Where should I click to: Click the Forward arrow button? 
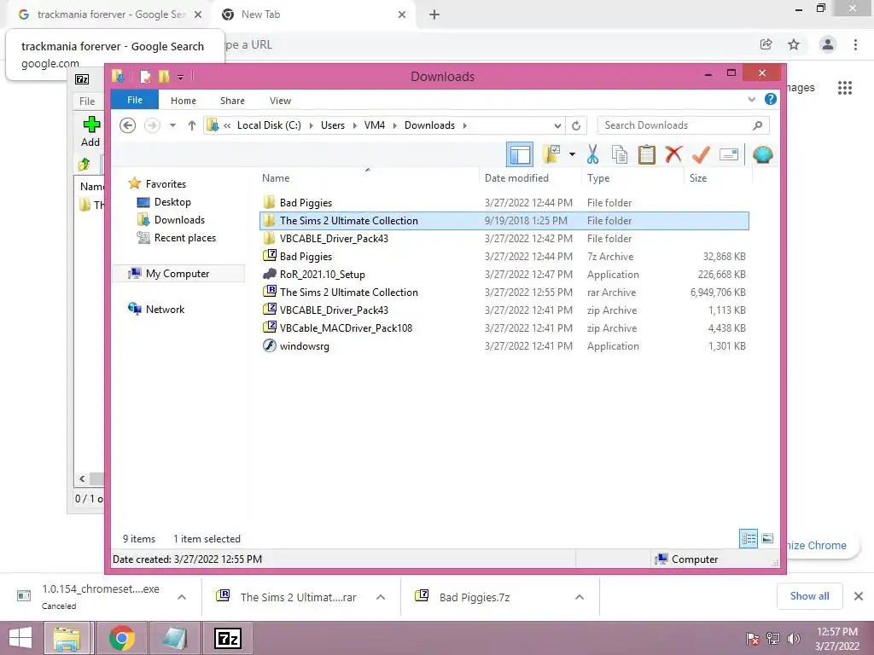point(152,125)
